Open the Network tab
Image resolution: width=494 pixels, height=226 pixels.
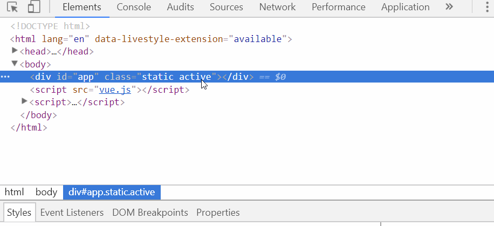point(277,7)
